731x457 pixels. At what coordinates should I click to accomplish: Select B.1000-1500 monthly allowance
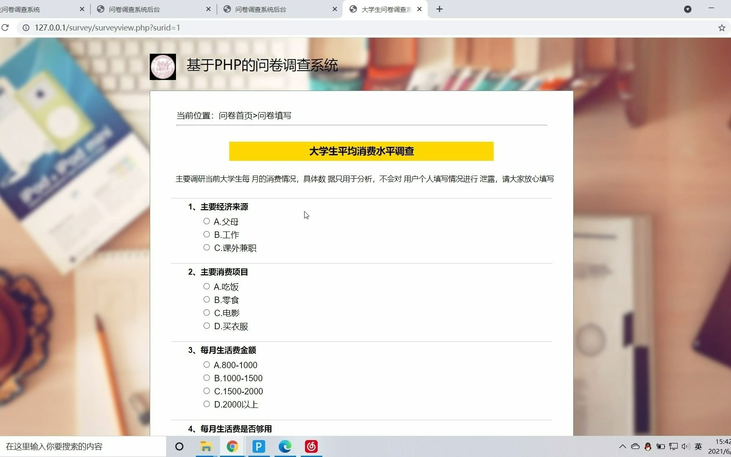[206, 378]
